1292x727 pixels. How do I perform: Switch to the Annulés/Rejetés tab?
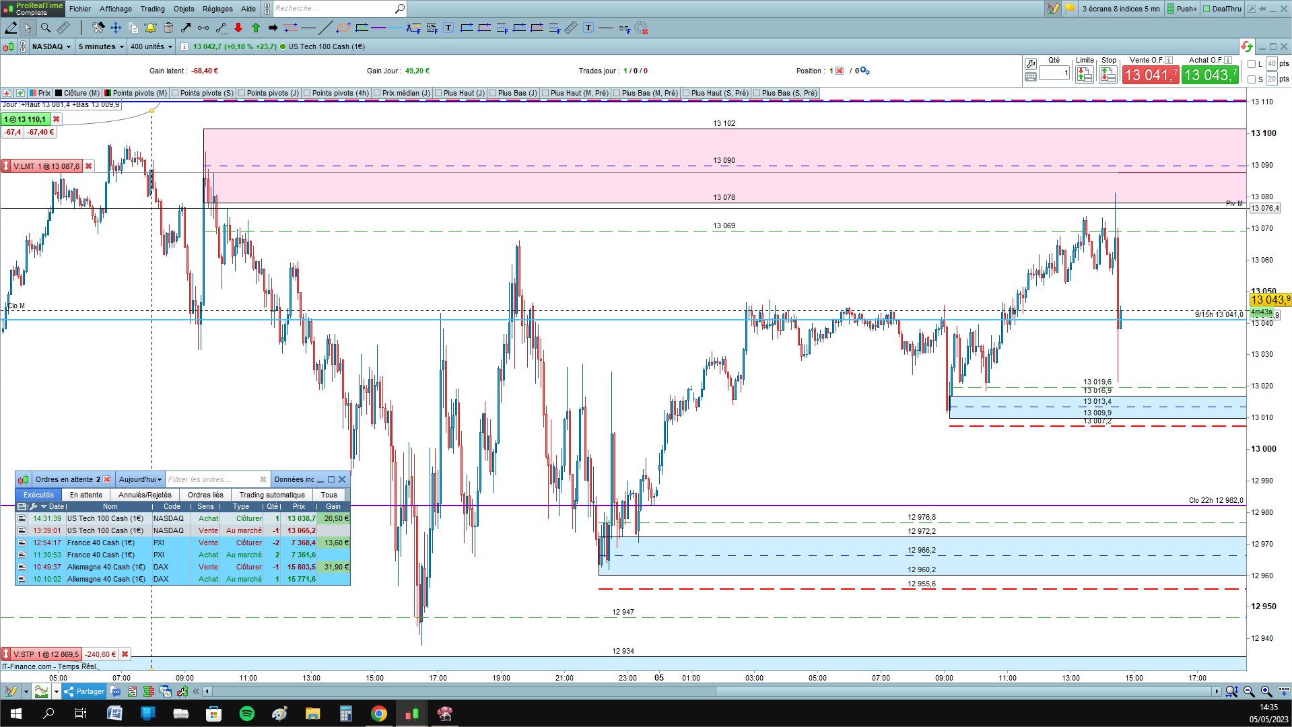point(145,495)
